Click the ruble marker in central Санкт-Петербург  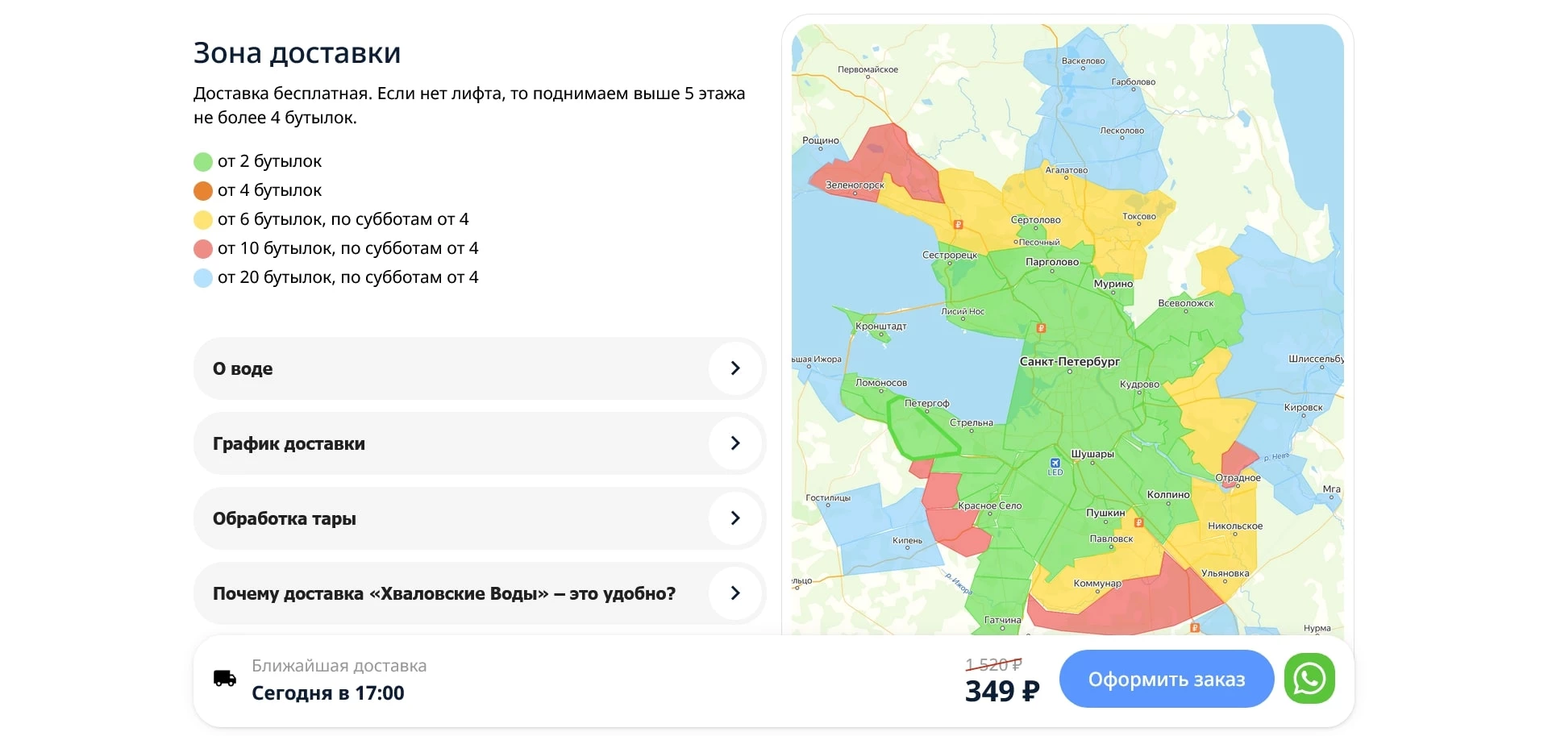(1041, 328)
